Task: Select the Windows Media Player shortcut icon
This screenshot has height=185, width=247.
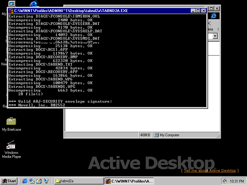Action: 11,145
